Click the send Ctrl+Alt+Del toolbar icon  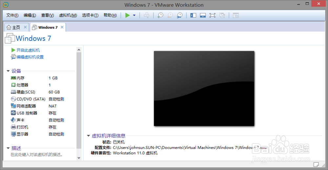click(147, 15)
